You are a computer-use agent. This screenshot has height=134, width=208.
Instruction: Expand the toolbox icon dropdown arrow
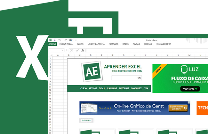73,40
